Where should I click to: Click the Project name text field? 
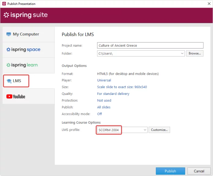tap(150, 45)
